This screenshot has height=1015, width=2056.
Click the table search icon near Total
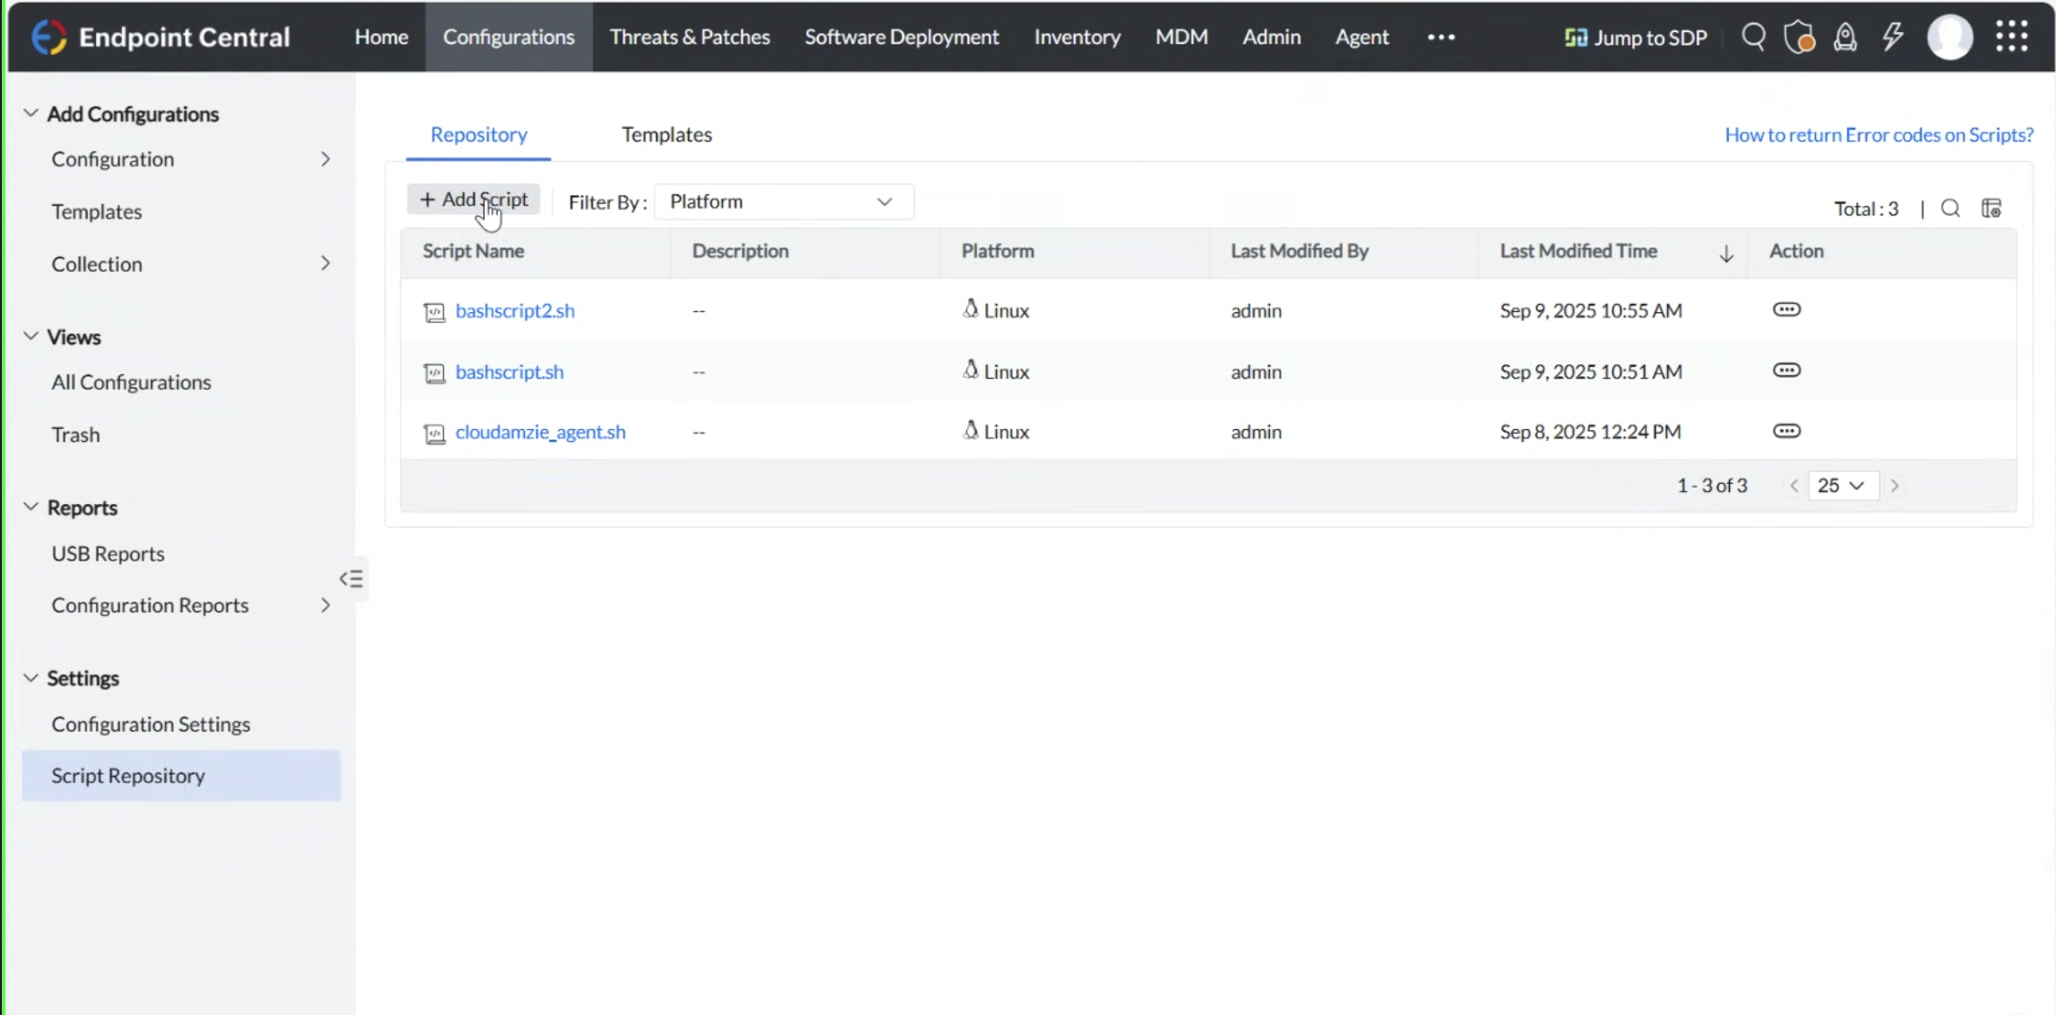click(1950, 209)
